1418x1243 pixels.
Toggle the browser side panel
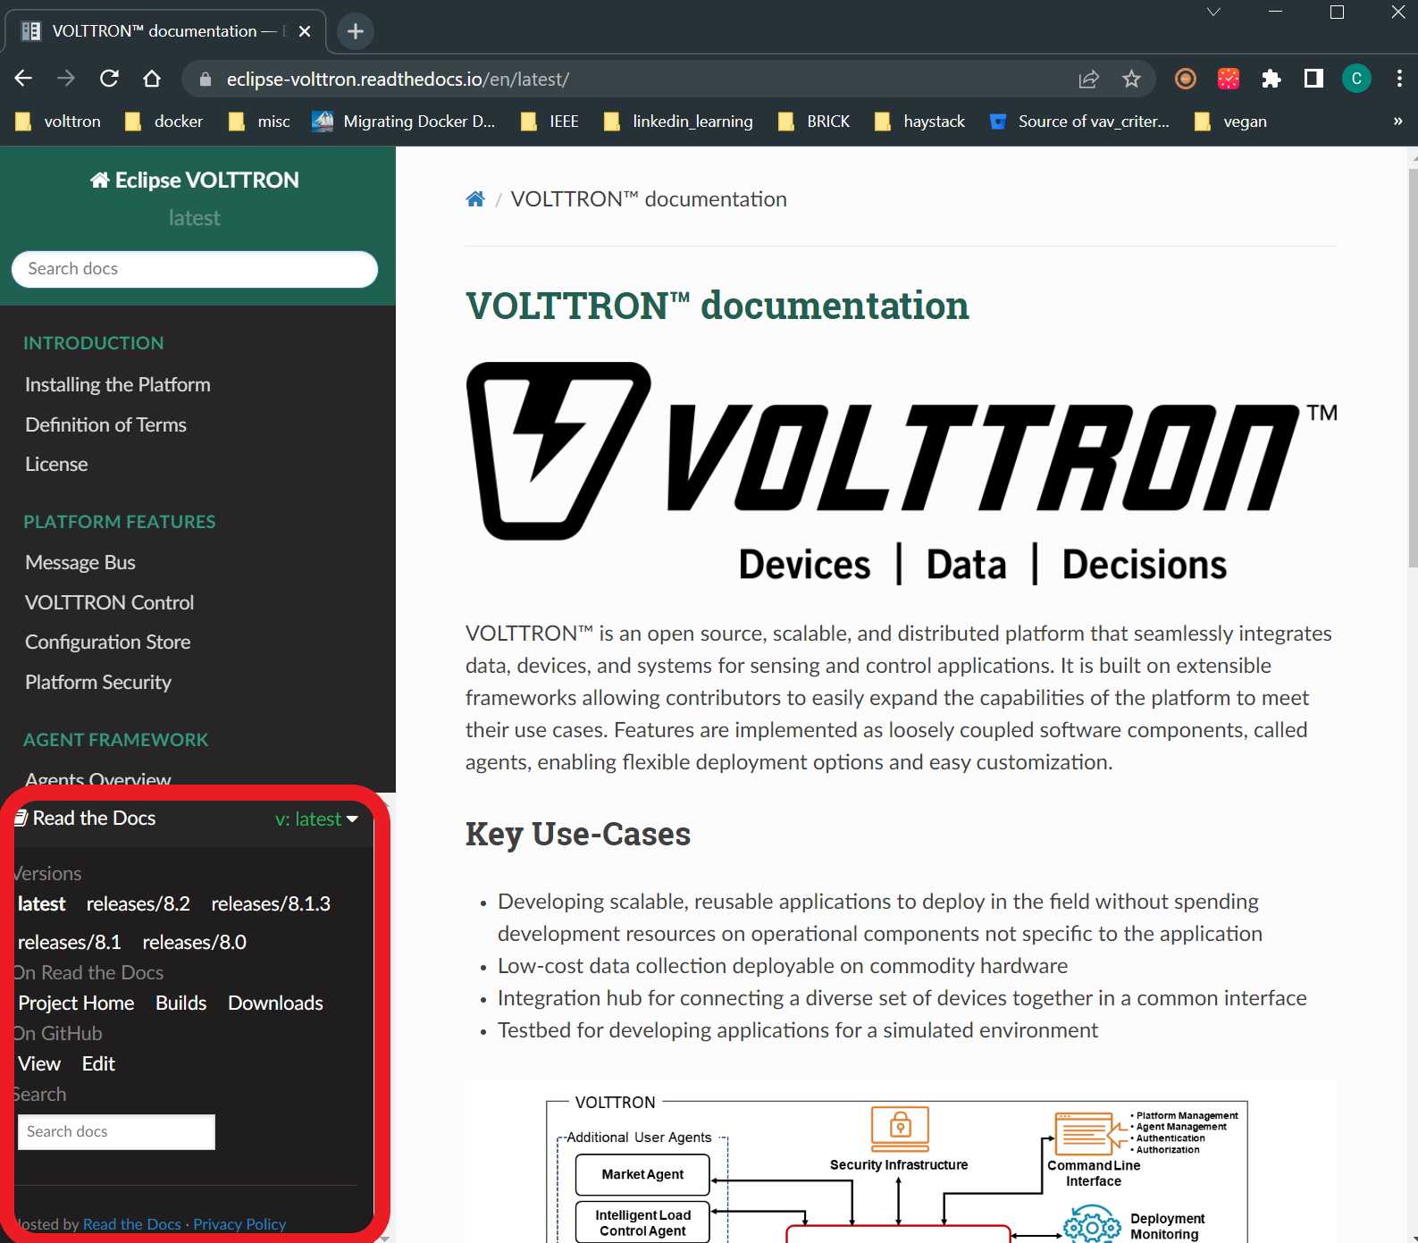point(1313,79)
